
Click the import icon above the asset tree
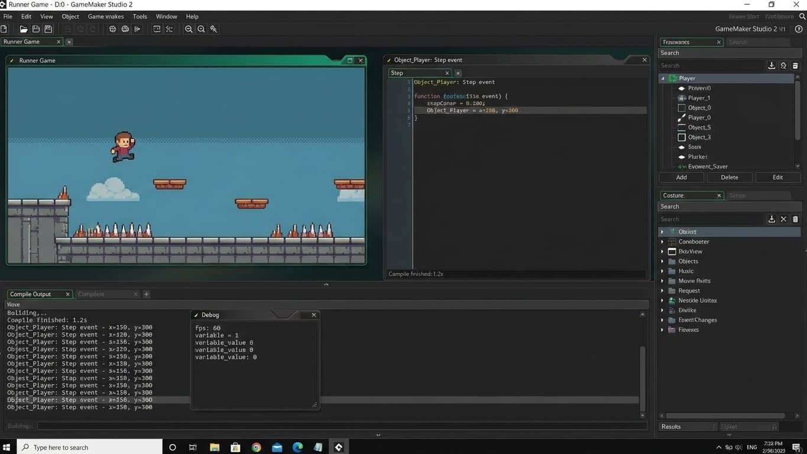(x=772, y=66)
